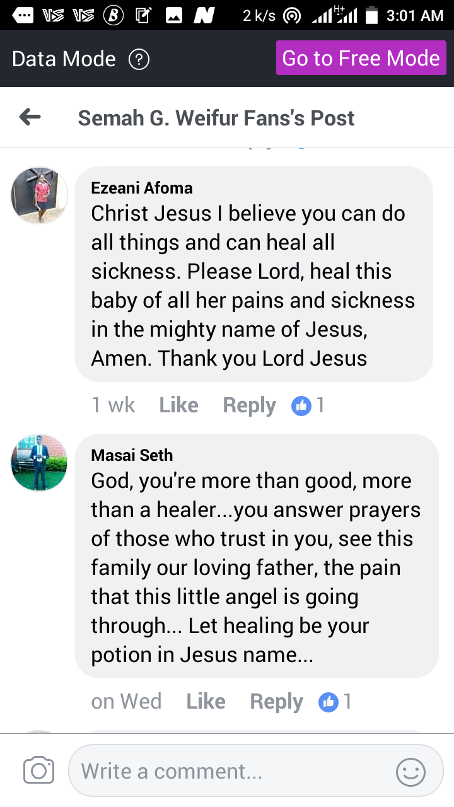
Task: Tap the camera icon to attach photo
Action: [x=38, y=770]
